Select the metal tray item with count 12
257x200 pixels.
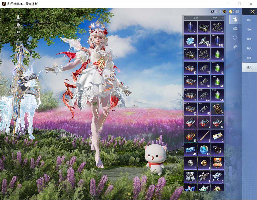tap(190, 68)
